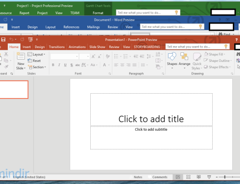Open Comments pane from status bar
Viewport: 240px width, 184px height.
[x=158, y=177]
